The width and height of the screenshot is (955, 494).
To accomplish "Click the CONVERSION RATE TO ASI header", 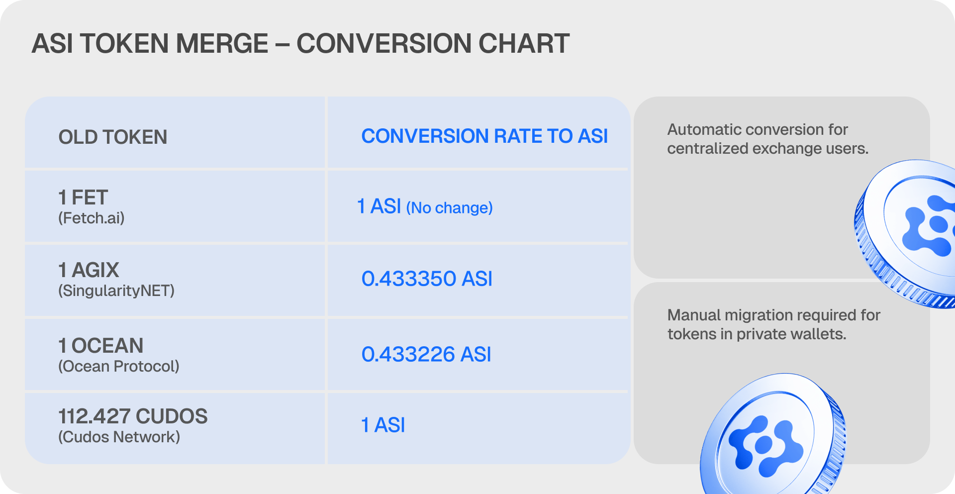I will click(x=484, y=136).
